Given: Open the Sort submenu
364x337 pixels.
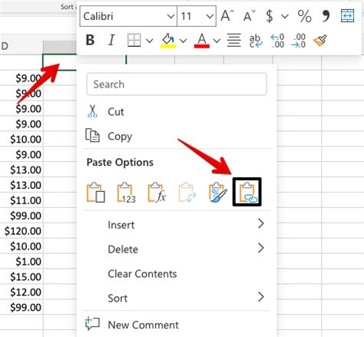Looking at the screenshot, I should [x=176, y=298].
